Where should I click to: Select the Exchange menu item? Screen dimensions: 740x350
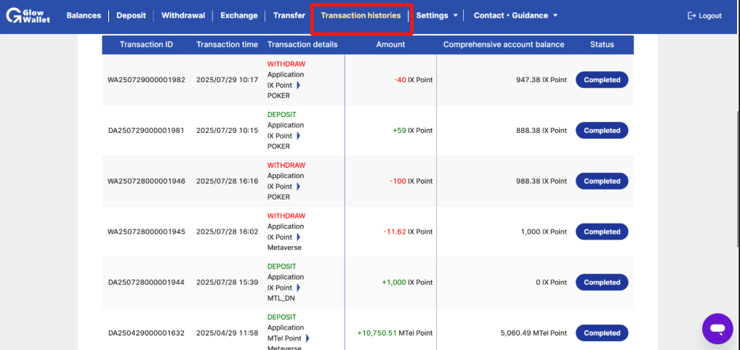[239, 15]
